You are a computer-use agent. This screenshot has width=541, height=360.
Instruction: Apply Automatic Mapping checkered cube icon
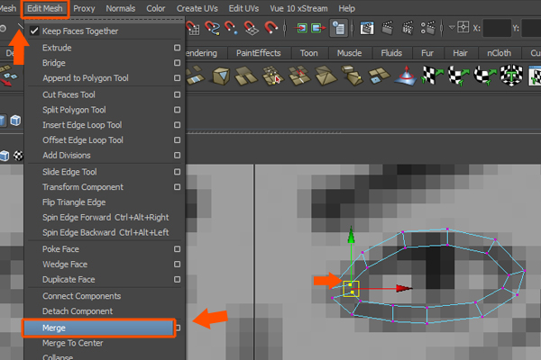(x=511, y=76)
